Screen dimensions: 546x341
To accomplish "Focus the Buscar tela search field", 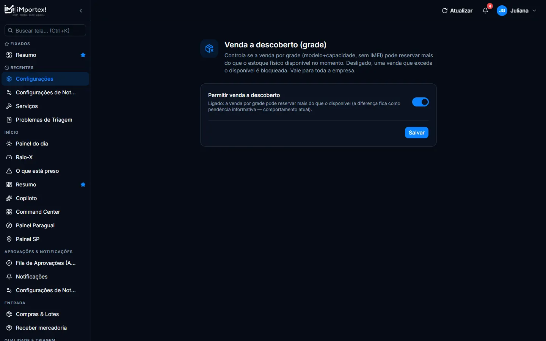I will click(x=45, y=30).
